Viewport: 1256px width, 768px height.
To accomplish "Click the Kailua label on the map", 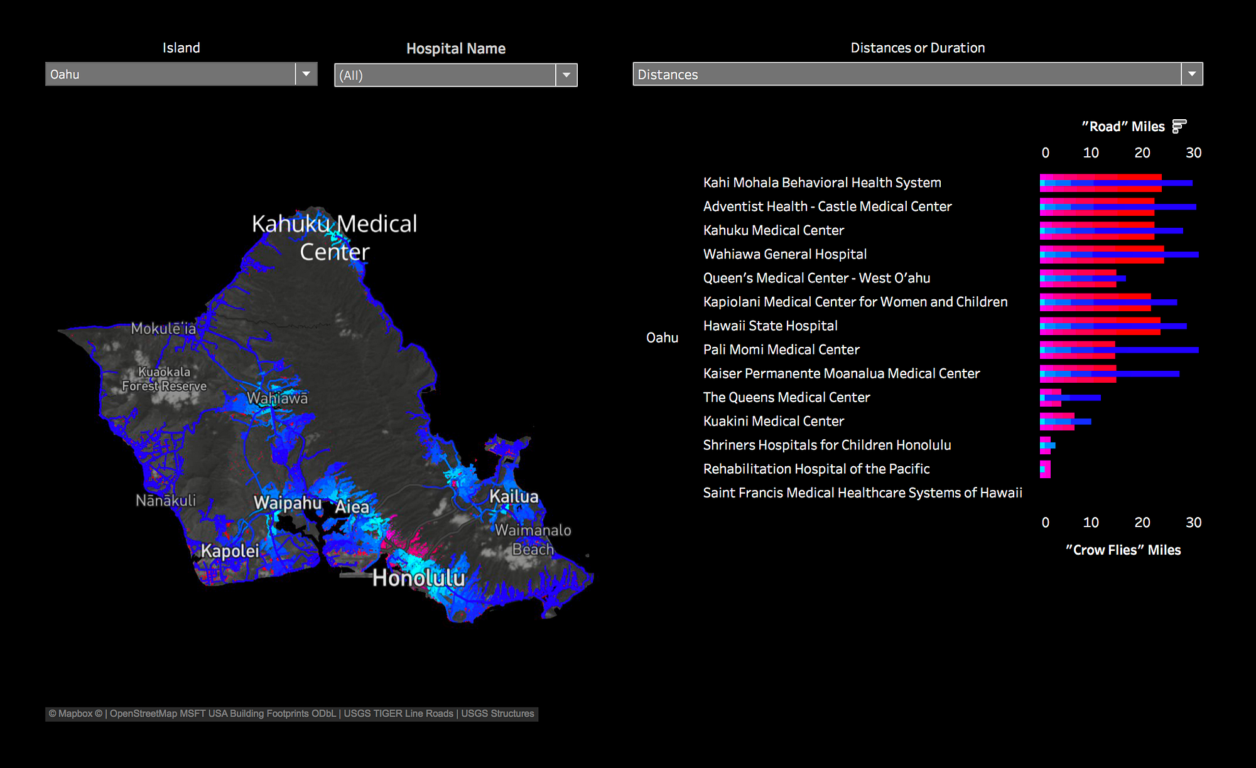I will tap(514, 496).
